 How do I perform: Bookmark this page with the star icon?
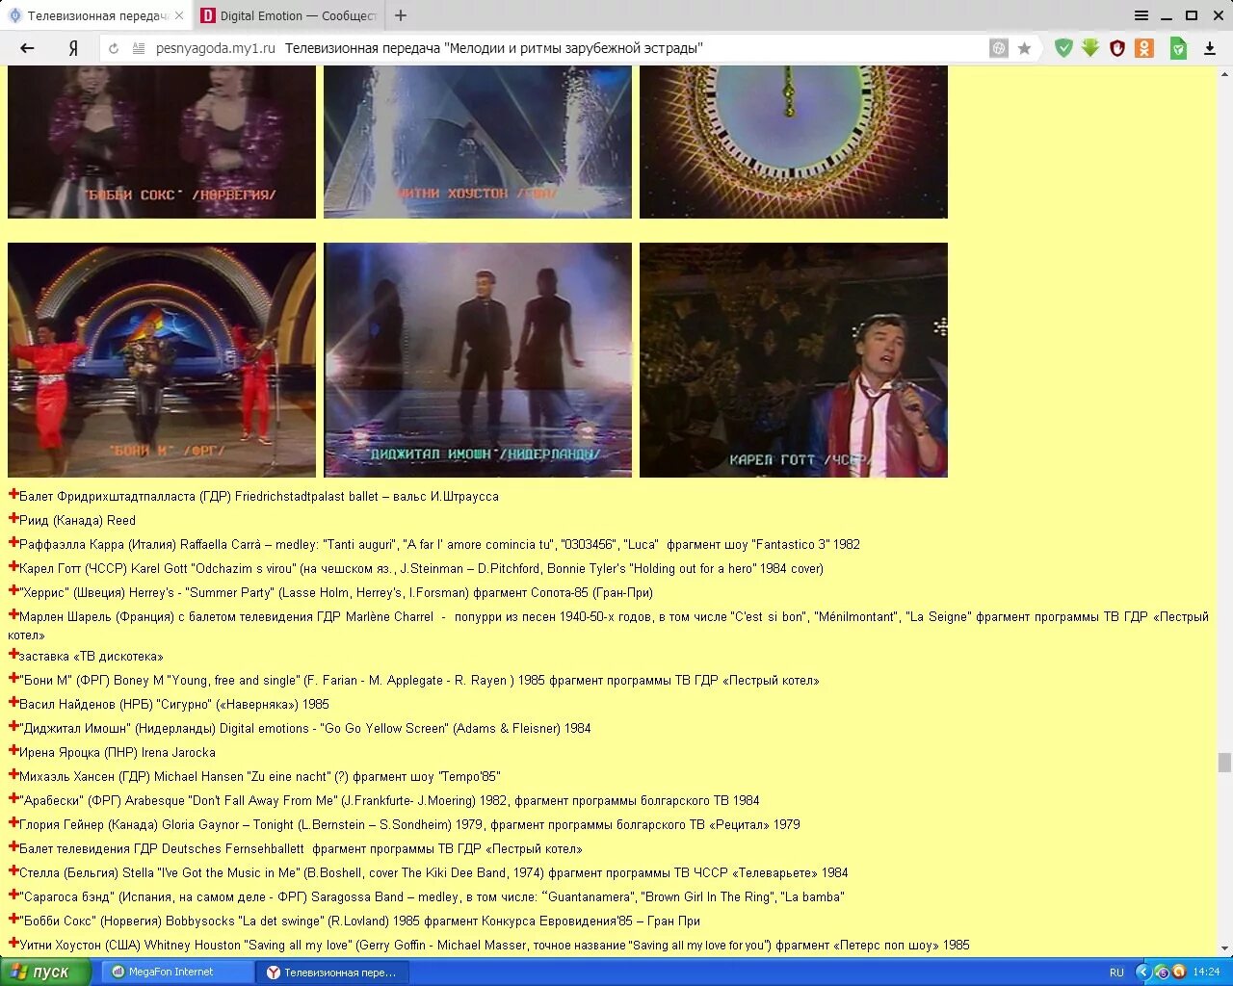click(x=1025, y=48)
